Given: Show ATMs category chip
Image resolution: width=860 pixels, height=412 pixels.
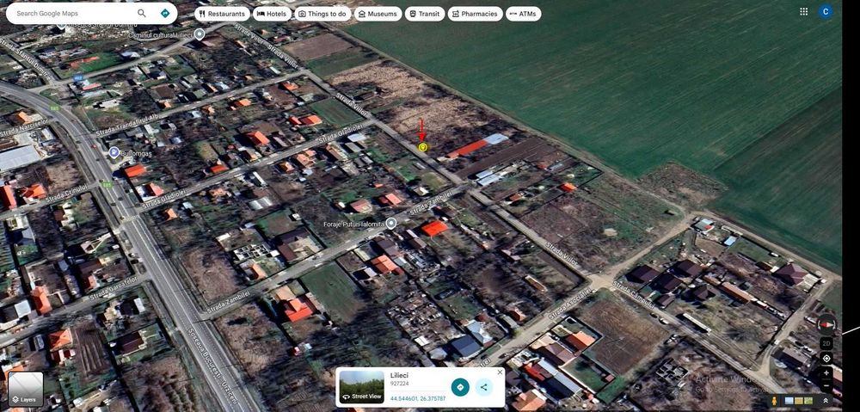Looking at the screenshot, I should pos(523,14).
